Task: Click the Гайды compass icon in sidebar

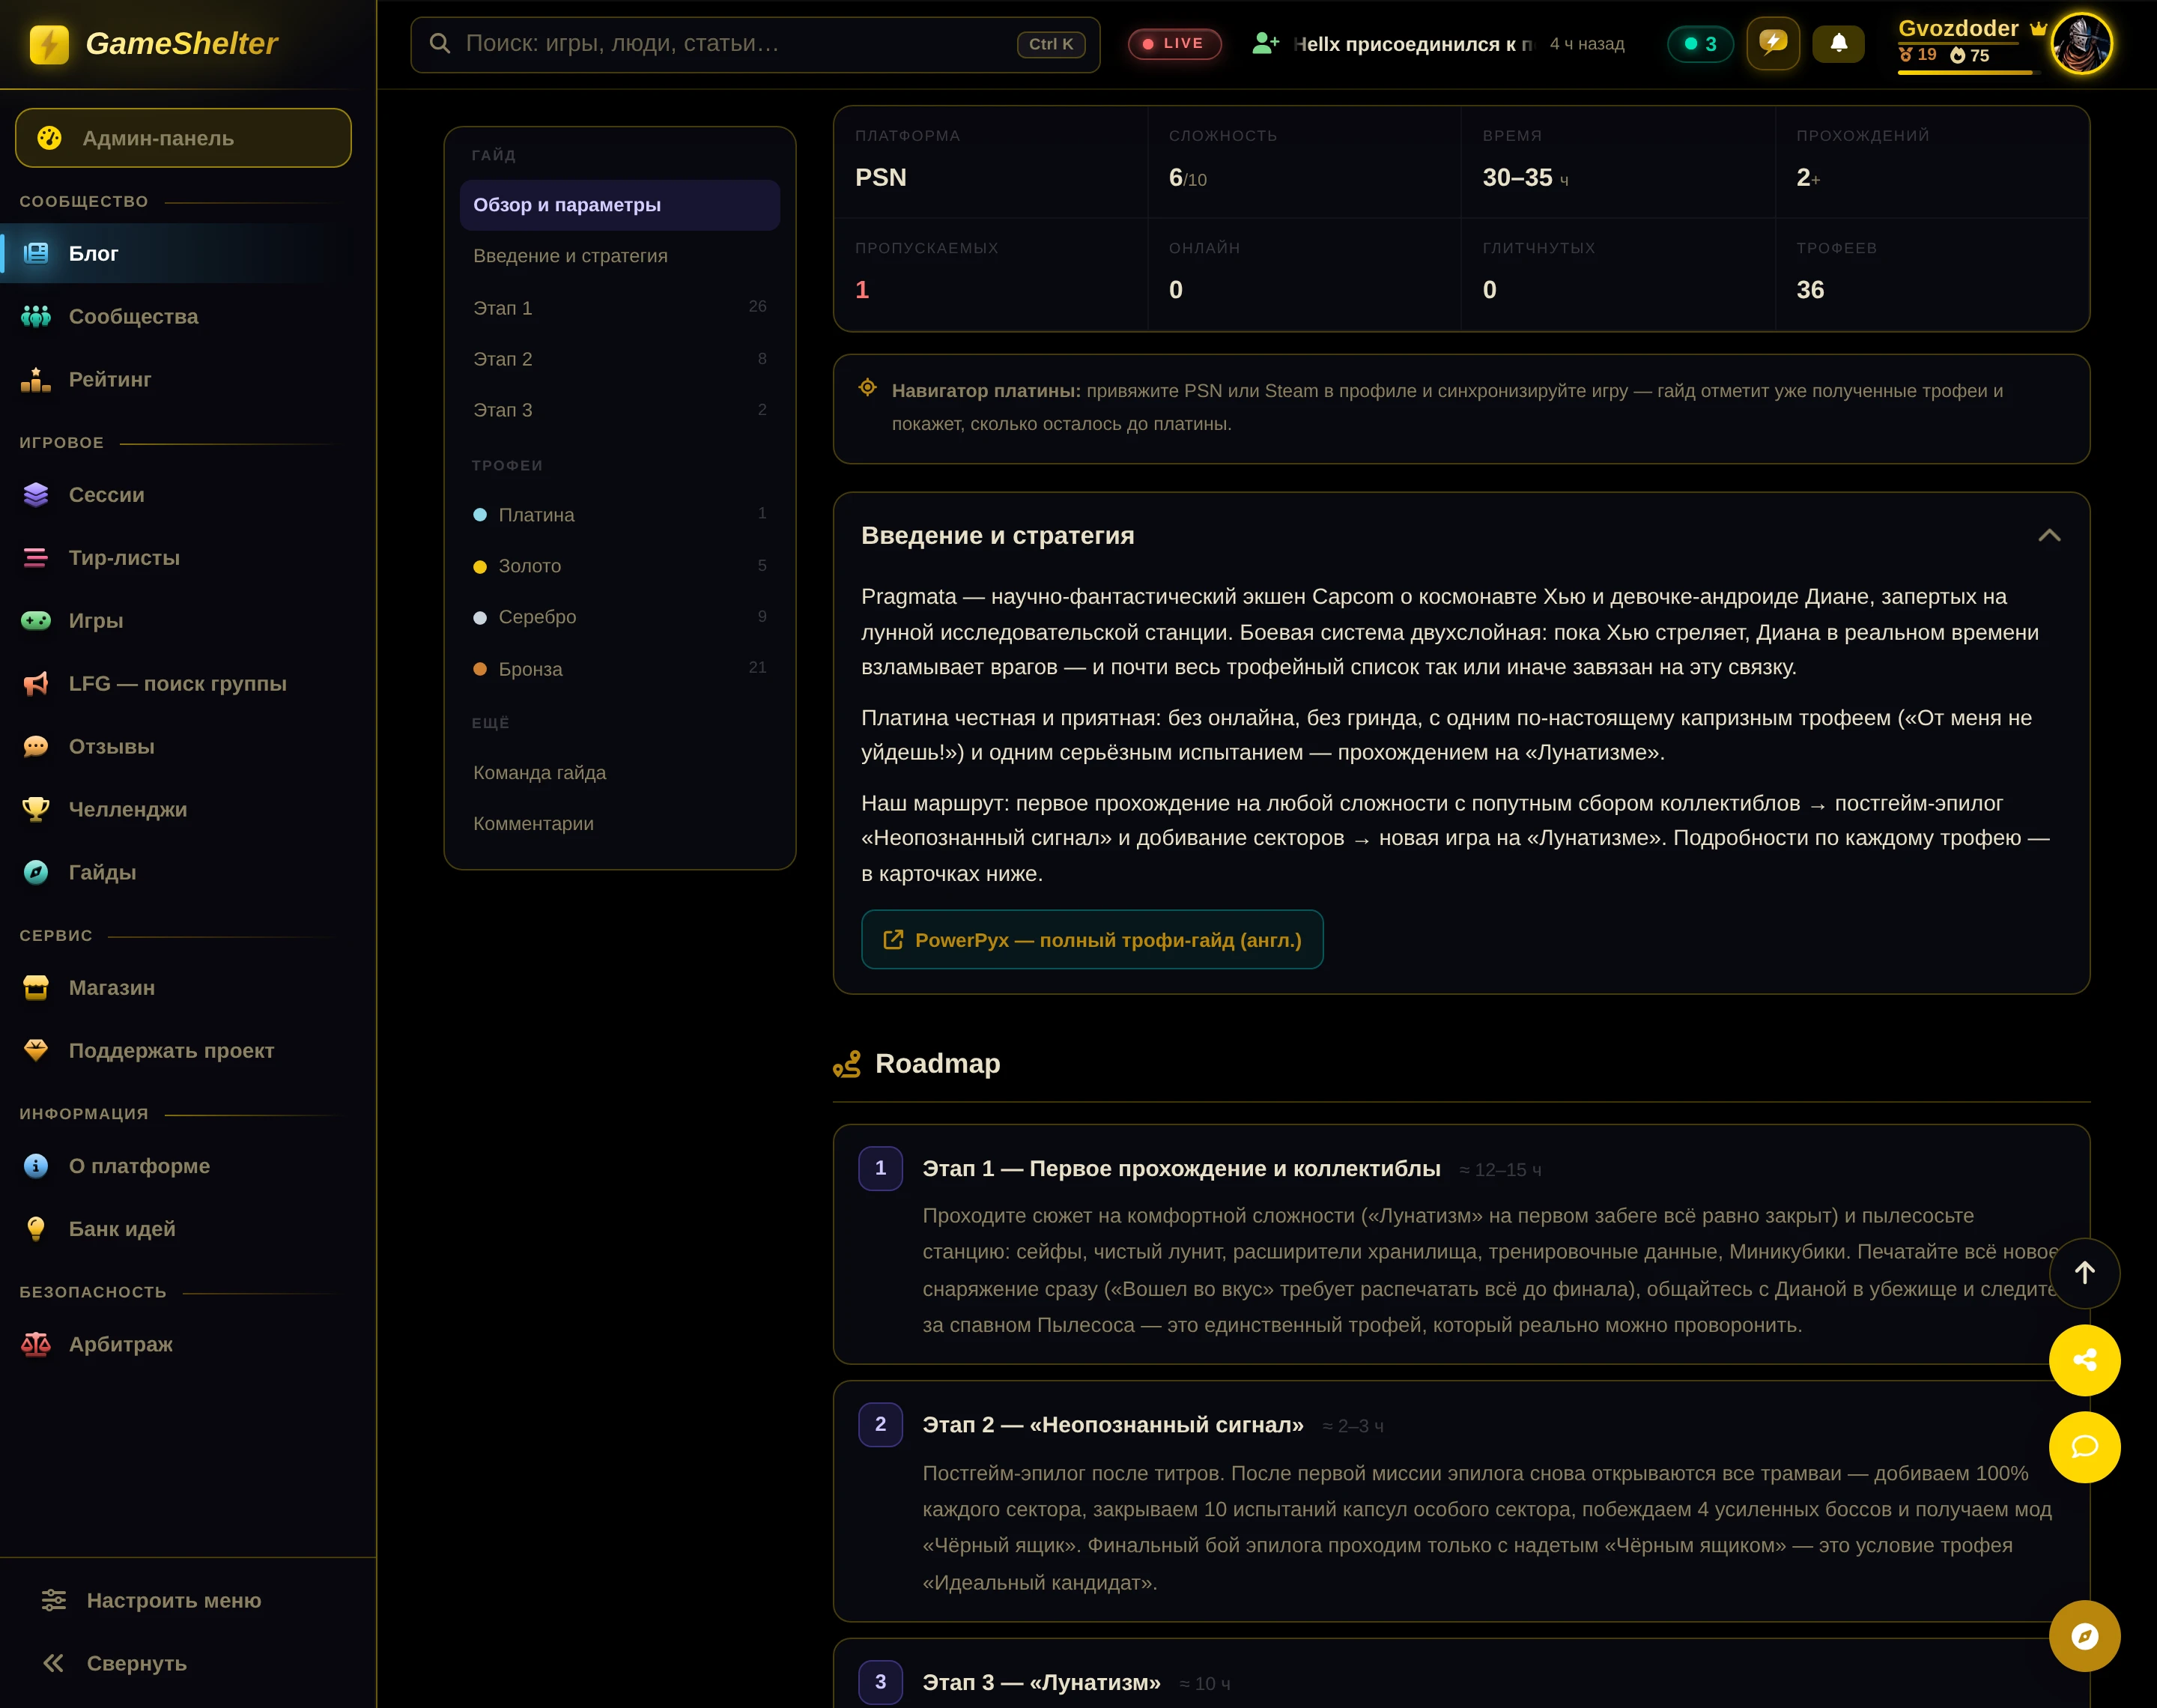Action: (x=36, y=872)
